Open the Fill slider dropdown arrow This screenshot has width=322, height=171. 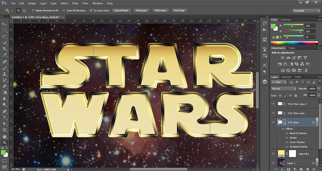coord(319,96)
